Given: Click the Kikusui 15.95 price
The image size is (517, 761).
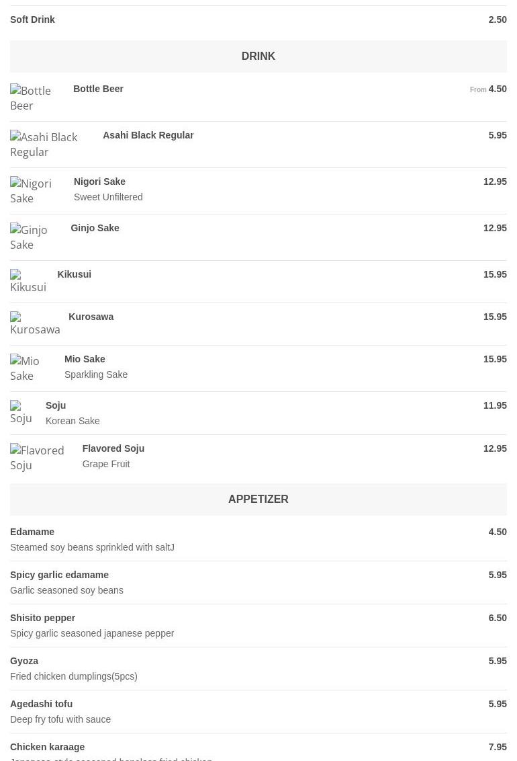Looking at the screenshot, I should (x=495, y=274).
